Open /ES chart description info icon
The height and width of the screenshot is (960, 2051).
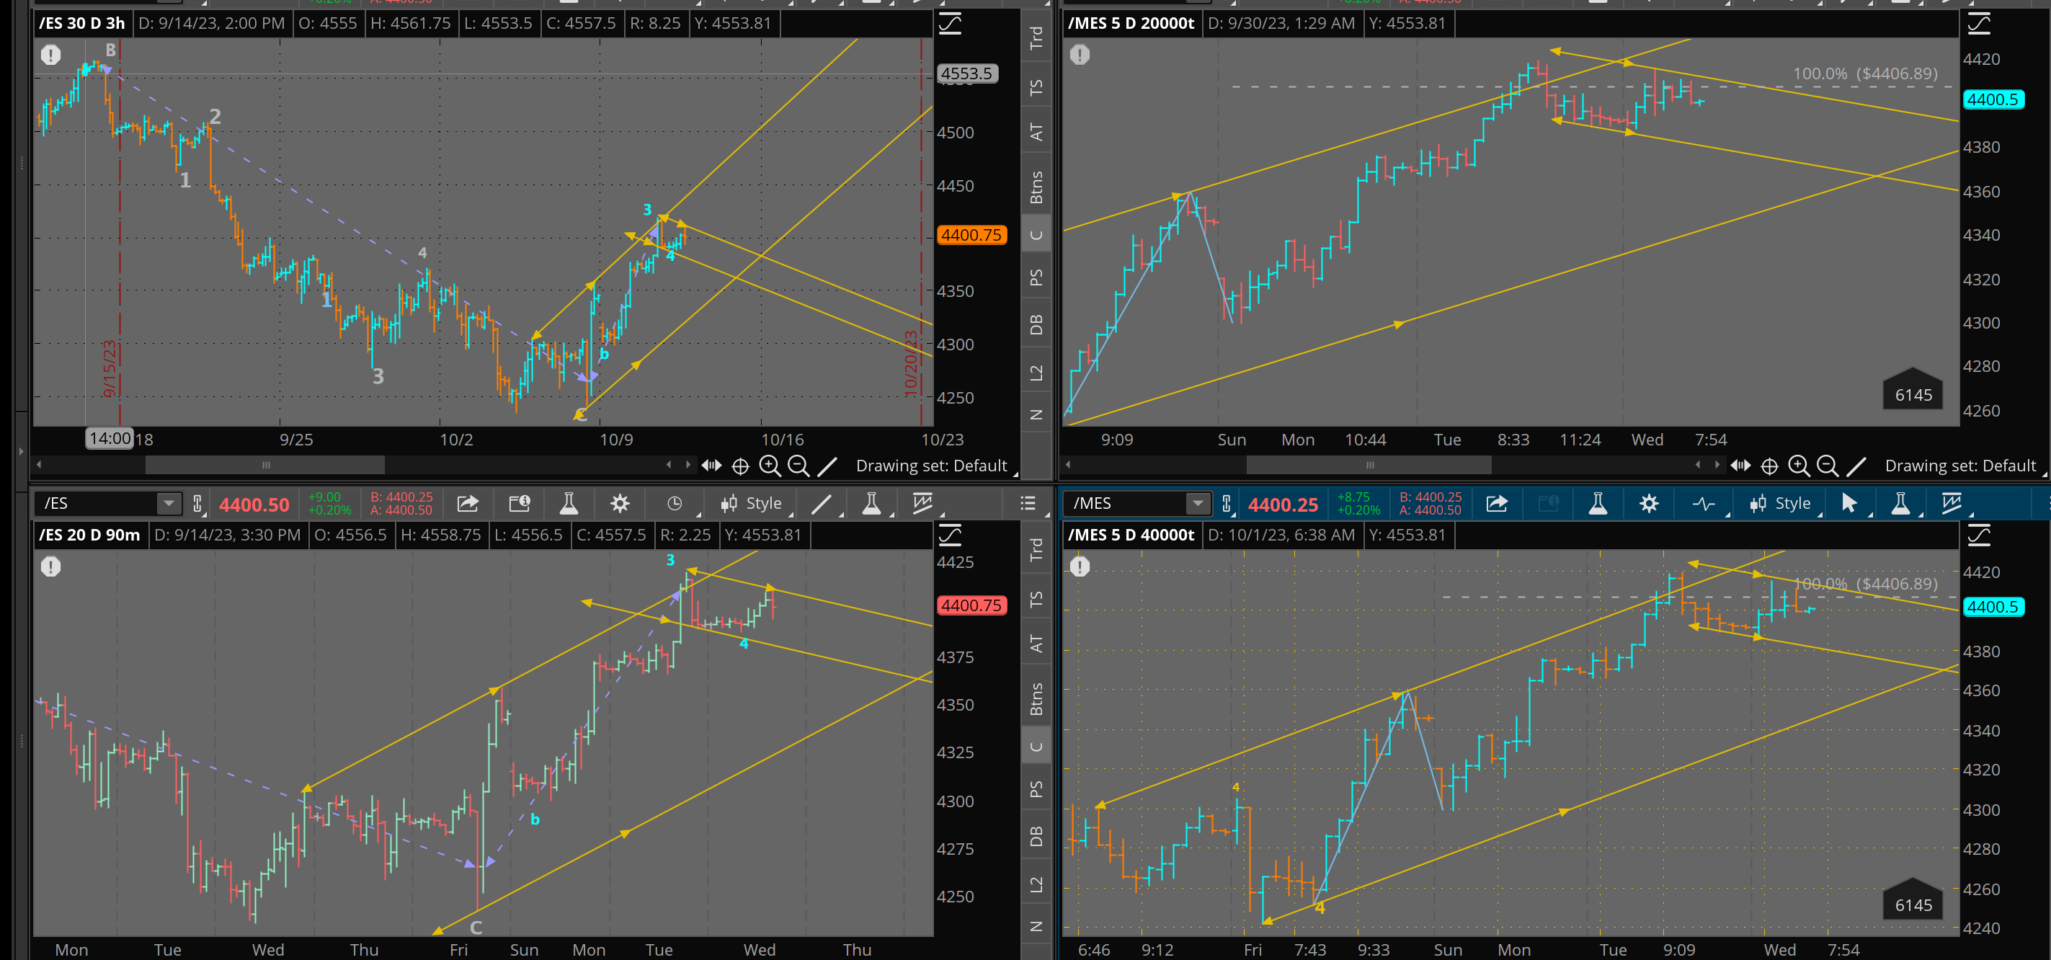(519, 503)
